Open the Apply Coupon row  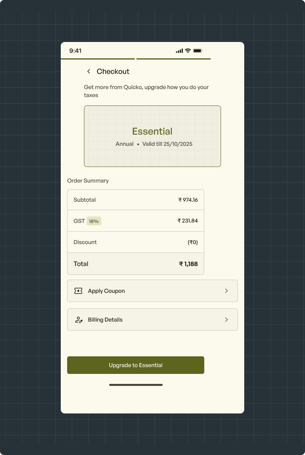(x=153, y=291)
